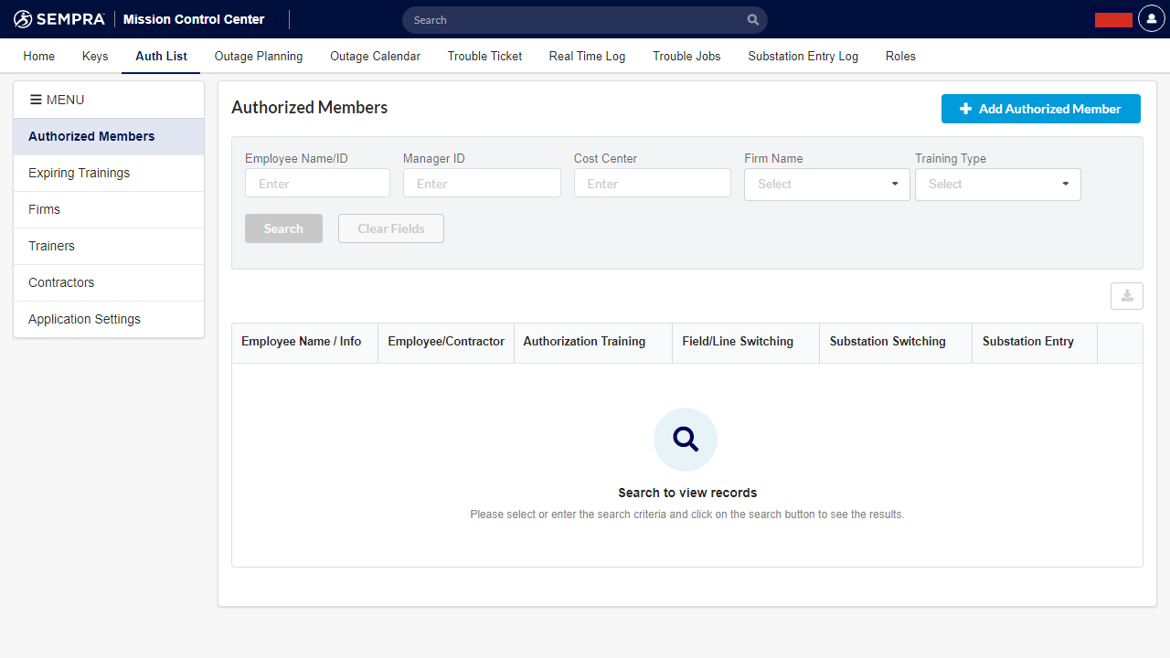Select Contractors in the sidebar menu
Screen dimensions: 1170x658
click(61, 282)
